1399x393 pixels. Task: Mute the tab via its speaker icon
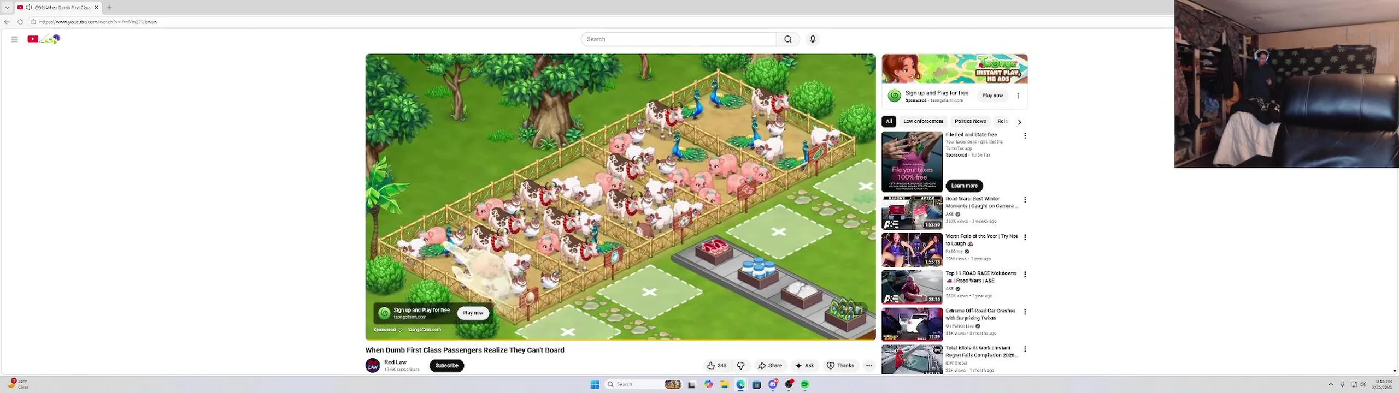pos(29,7)
